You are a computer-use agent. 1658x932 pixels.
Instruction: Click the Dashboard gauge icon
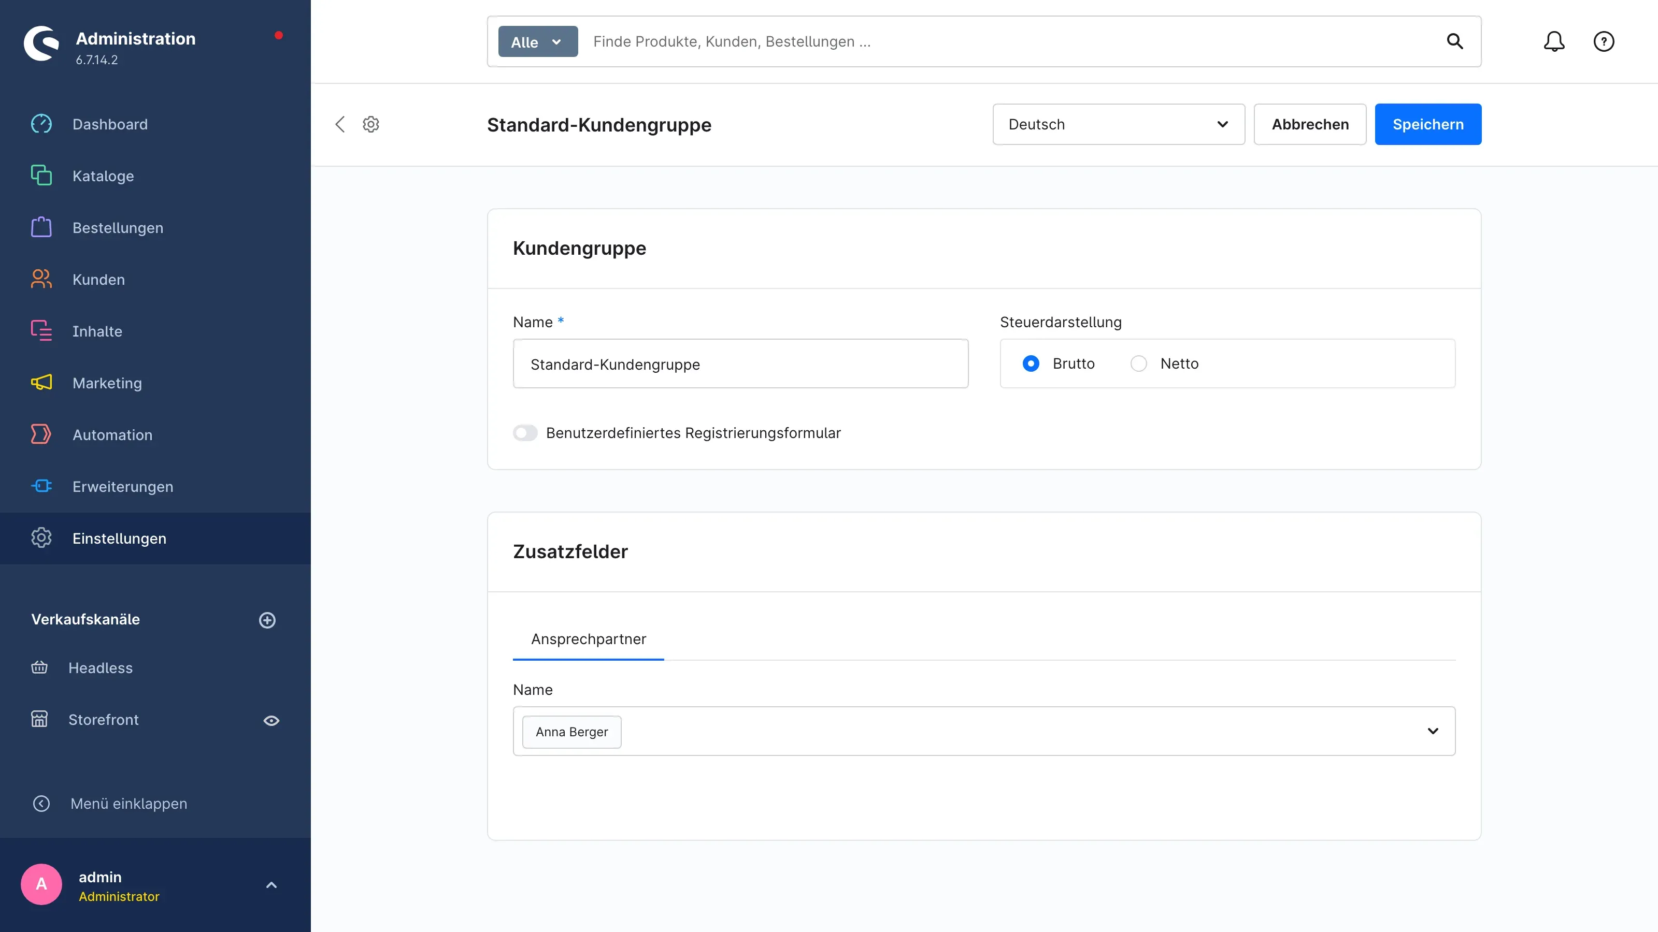coord(41,124)
